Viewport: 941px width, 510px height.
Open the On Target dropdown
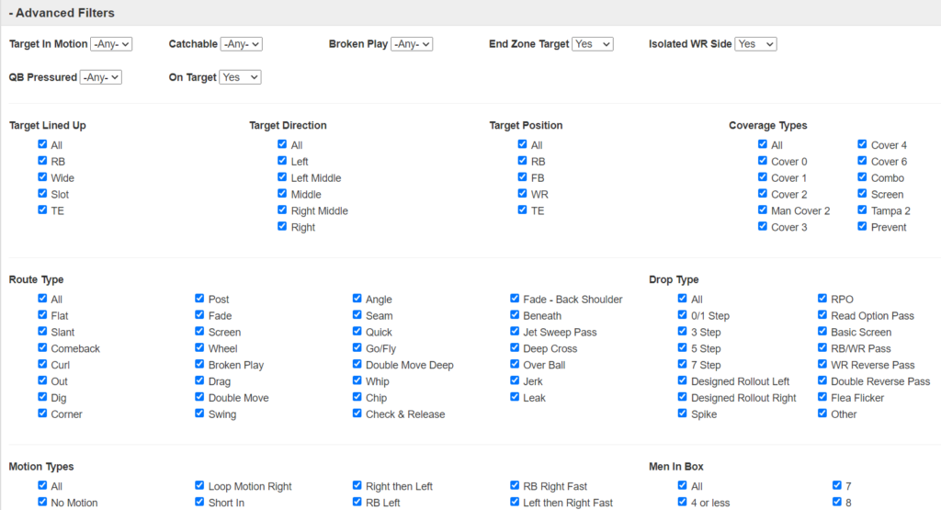tap(240, 78)
